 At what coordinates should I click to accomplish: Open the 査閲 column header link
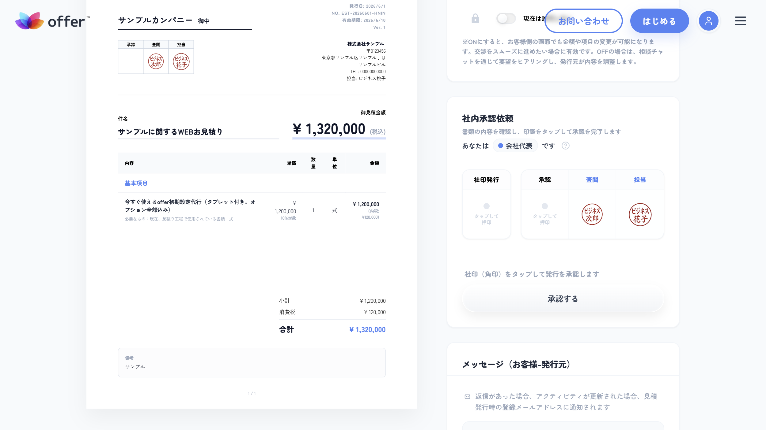(592, 180)
